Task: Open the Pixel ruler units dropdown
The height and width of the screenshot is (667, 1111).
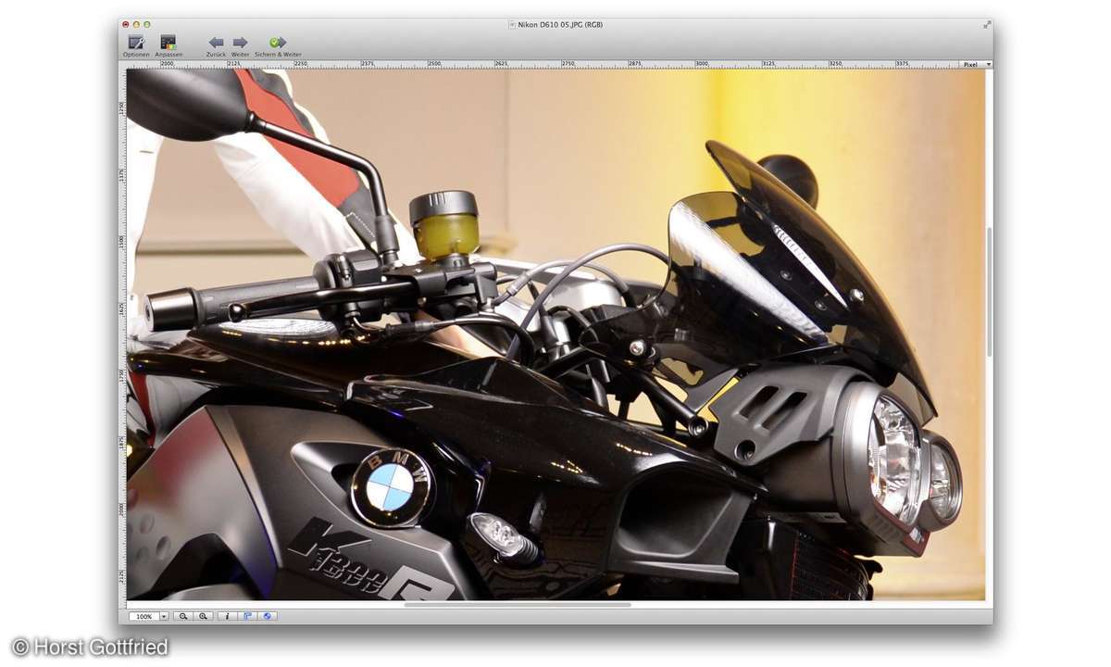Action: 976,65
